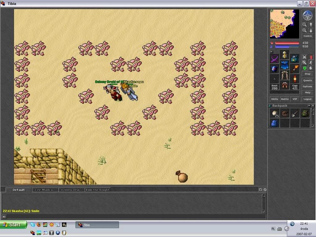
Task: Click the ignore icon in chat bar
Action: point(265,190)
